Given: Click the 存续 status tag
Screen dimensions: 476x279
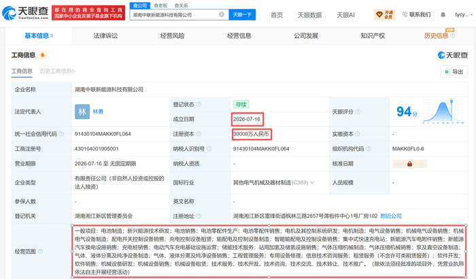Looking at the screenshot, I should [241, 104].
